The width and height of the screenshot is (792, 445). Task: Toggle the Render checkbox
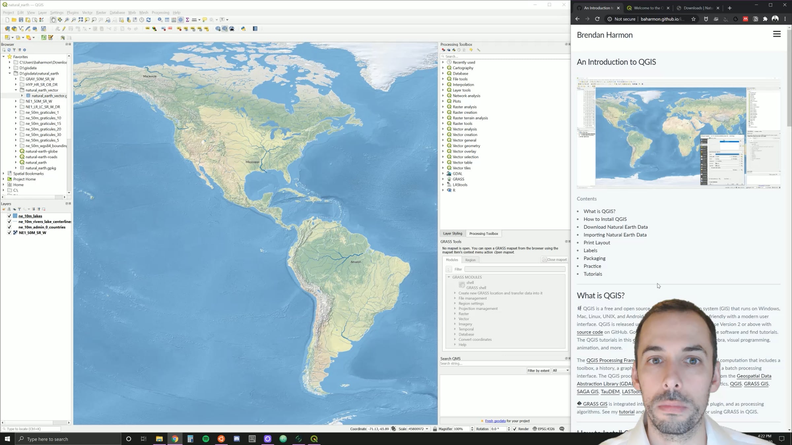click(x=515, y=429)
